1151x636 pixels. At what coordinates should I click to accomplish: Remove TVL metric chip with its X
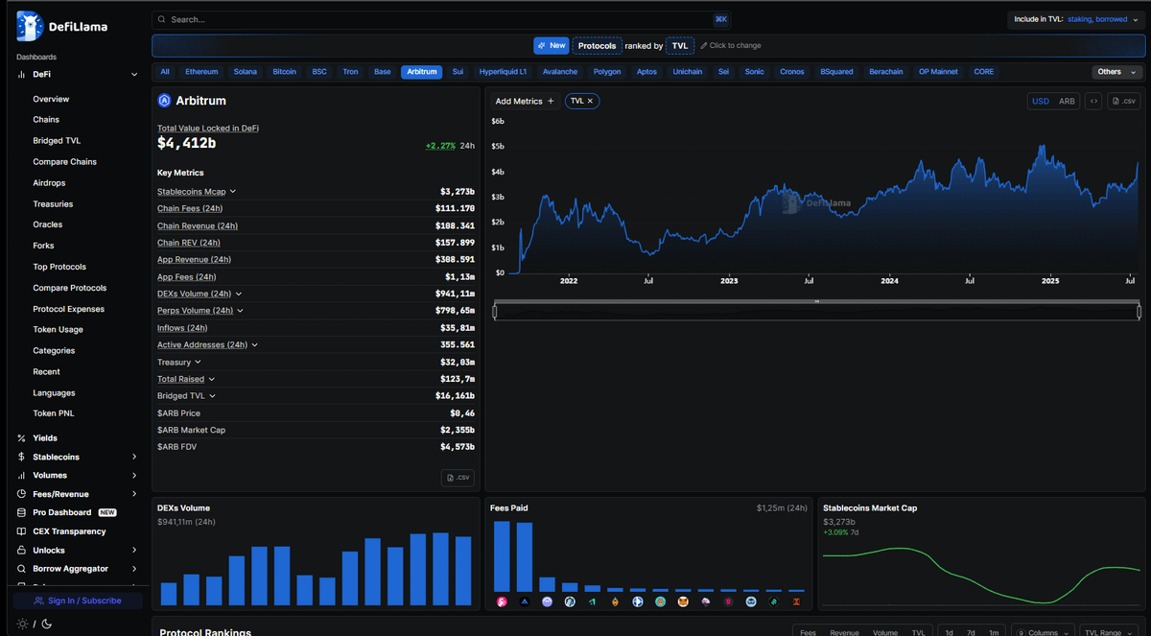590,101
